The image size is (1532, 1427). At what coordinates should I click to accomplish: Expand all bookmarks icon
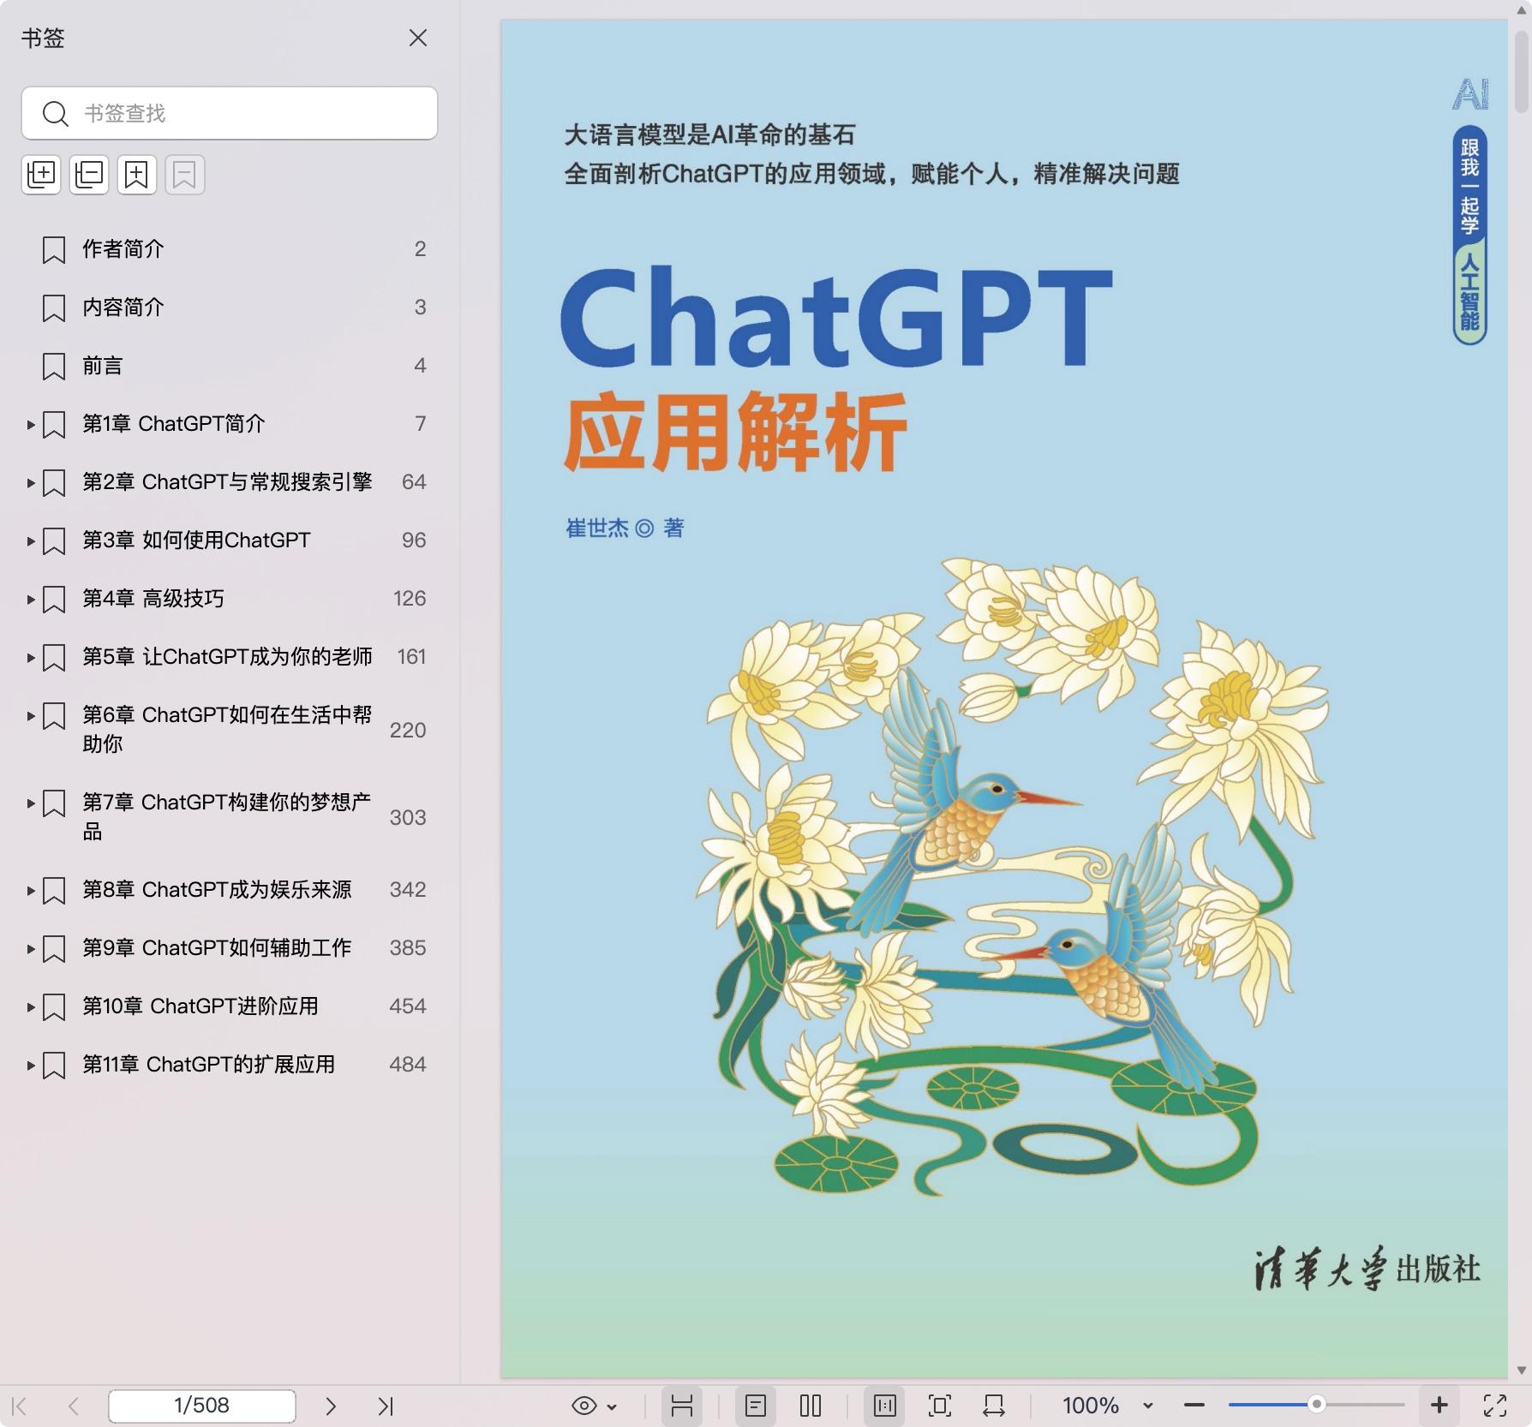click(41, 175)
